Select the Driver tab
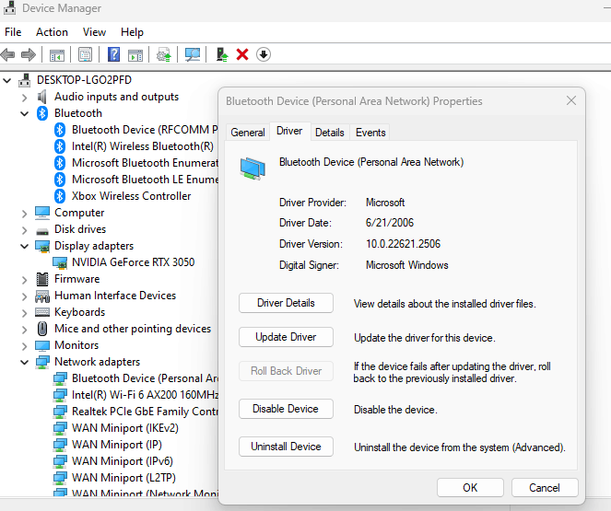611x511 pixels. [x=289, y=131]
